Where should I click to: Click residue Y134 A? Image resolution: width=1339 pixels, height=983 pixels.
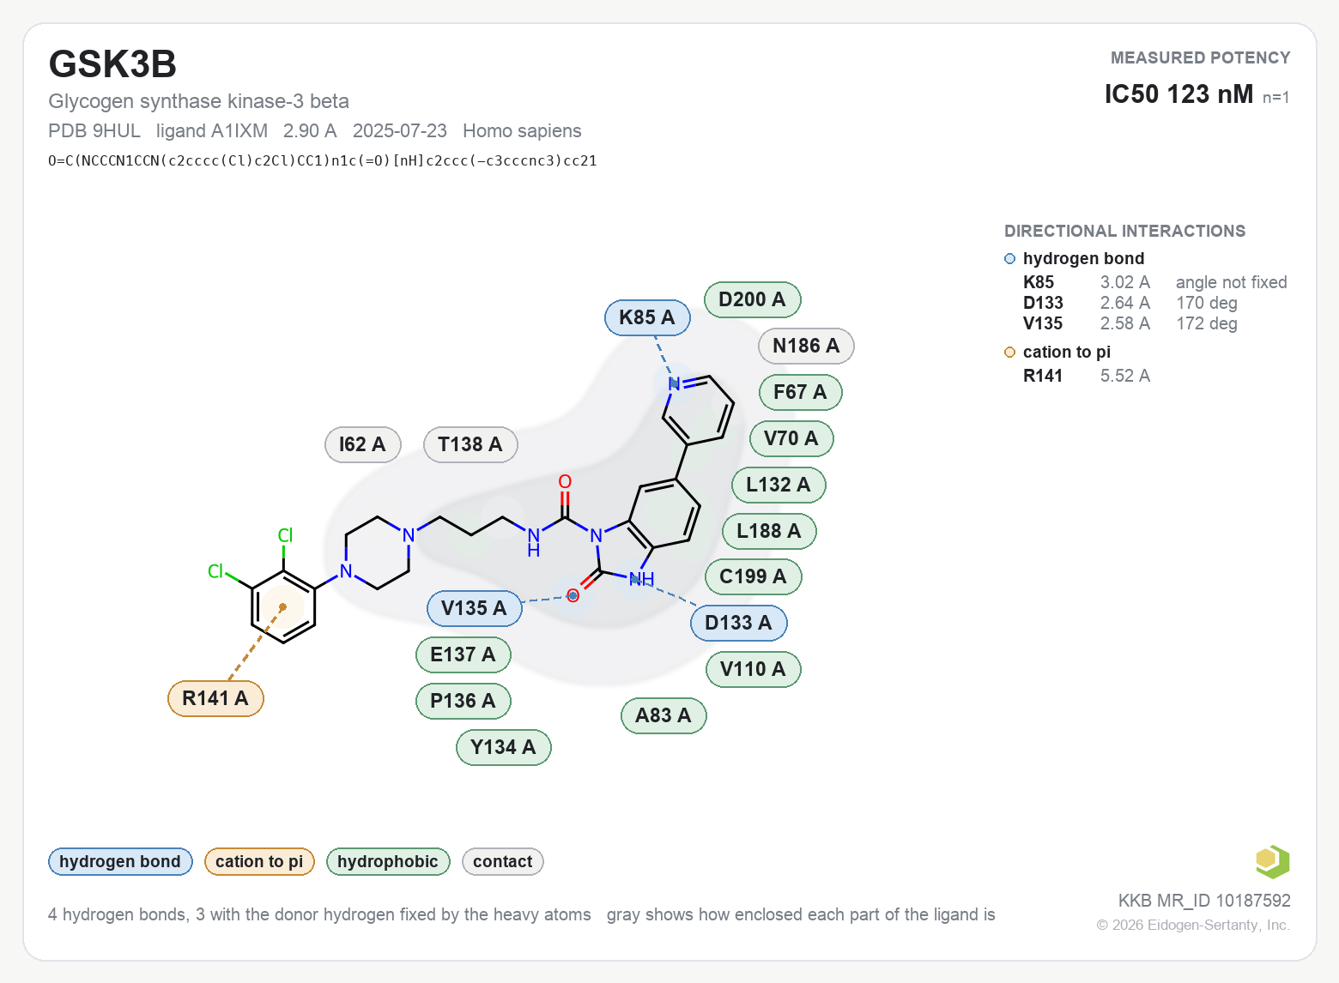pos(503,747)
